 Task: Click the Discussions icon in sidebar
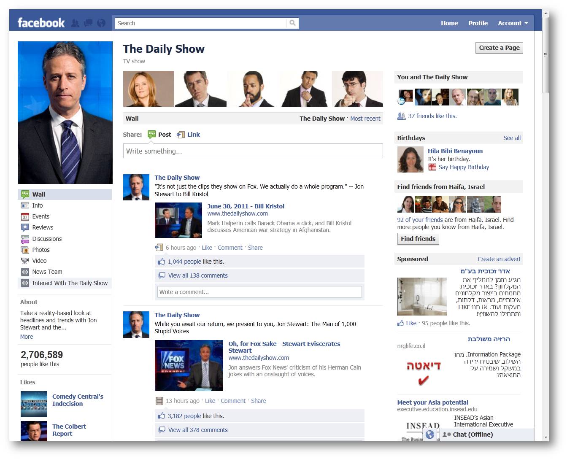(25, 239)
